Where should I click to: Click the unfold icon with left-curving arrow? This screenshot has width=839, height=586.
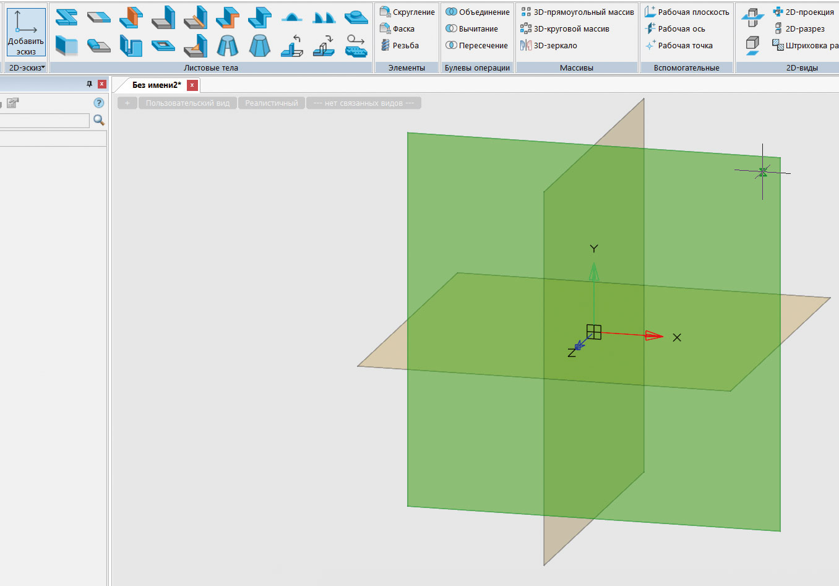click(291, 46)
